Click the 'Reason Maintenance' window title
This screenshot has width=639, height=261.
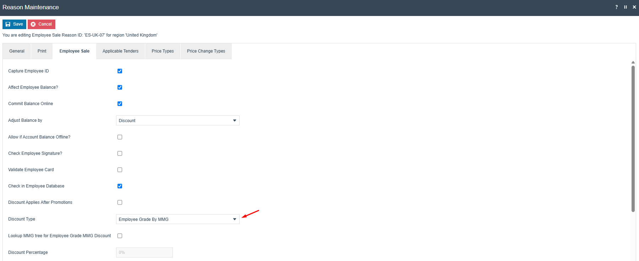(31, 7)
